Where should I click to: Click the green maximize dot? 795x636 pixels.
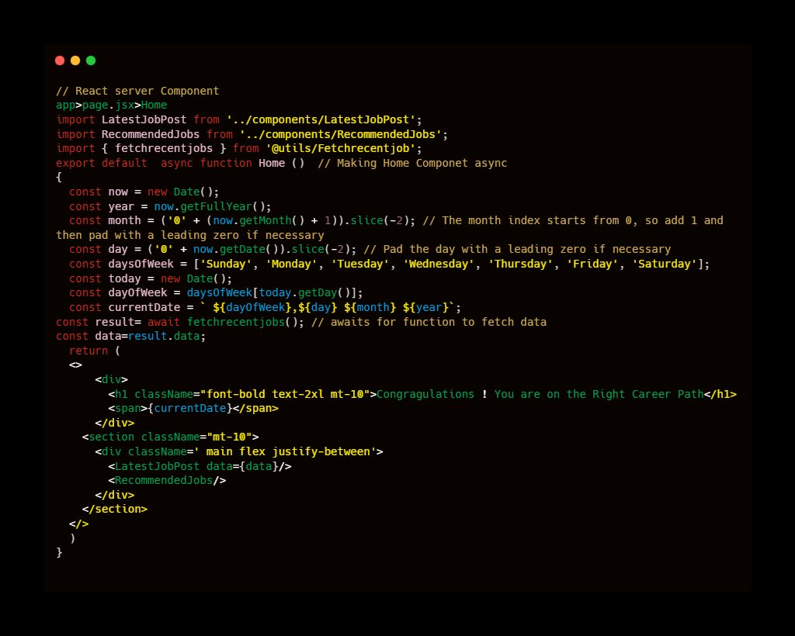click(x=91, y=60)
